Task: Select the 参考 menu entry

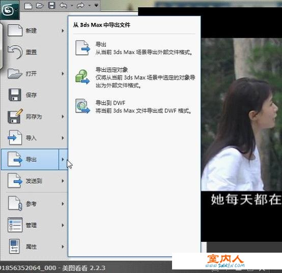Action: click(x=34, y=204)
